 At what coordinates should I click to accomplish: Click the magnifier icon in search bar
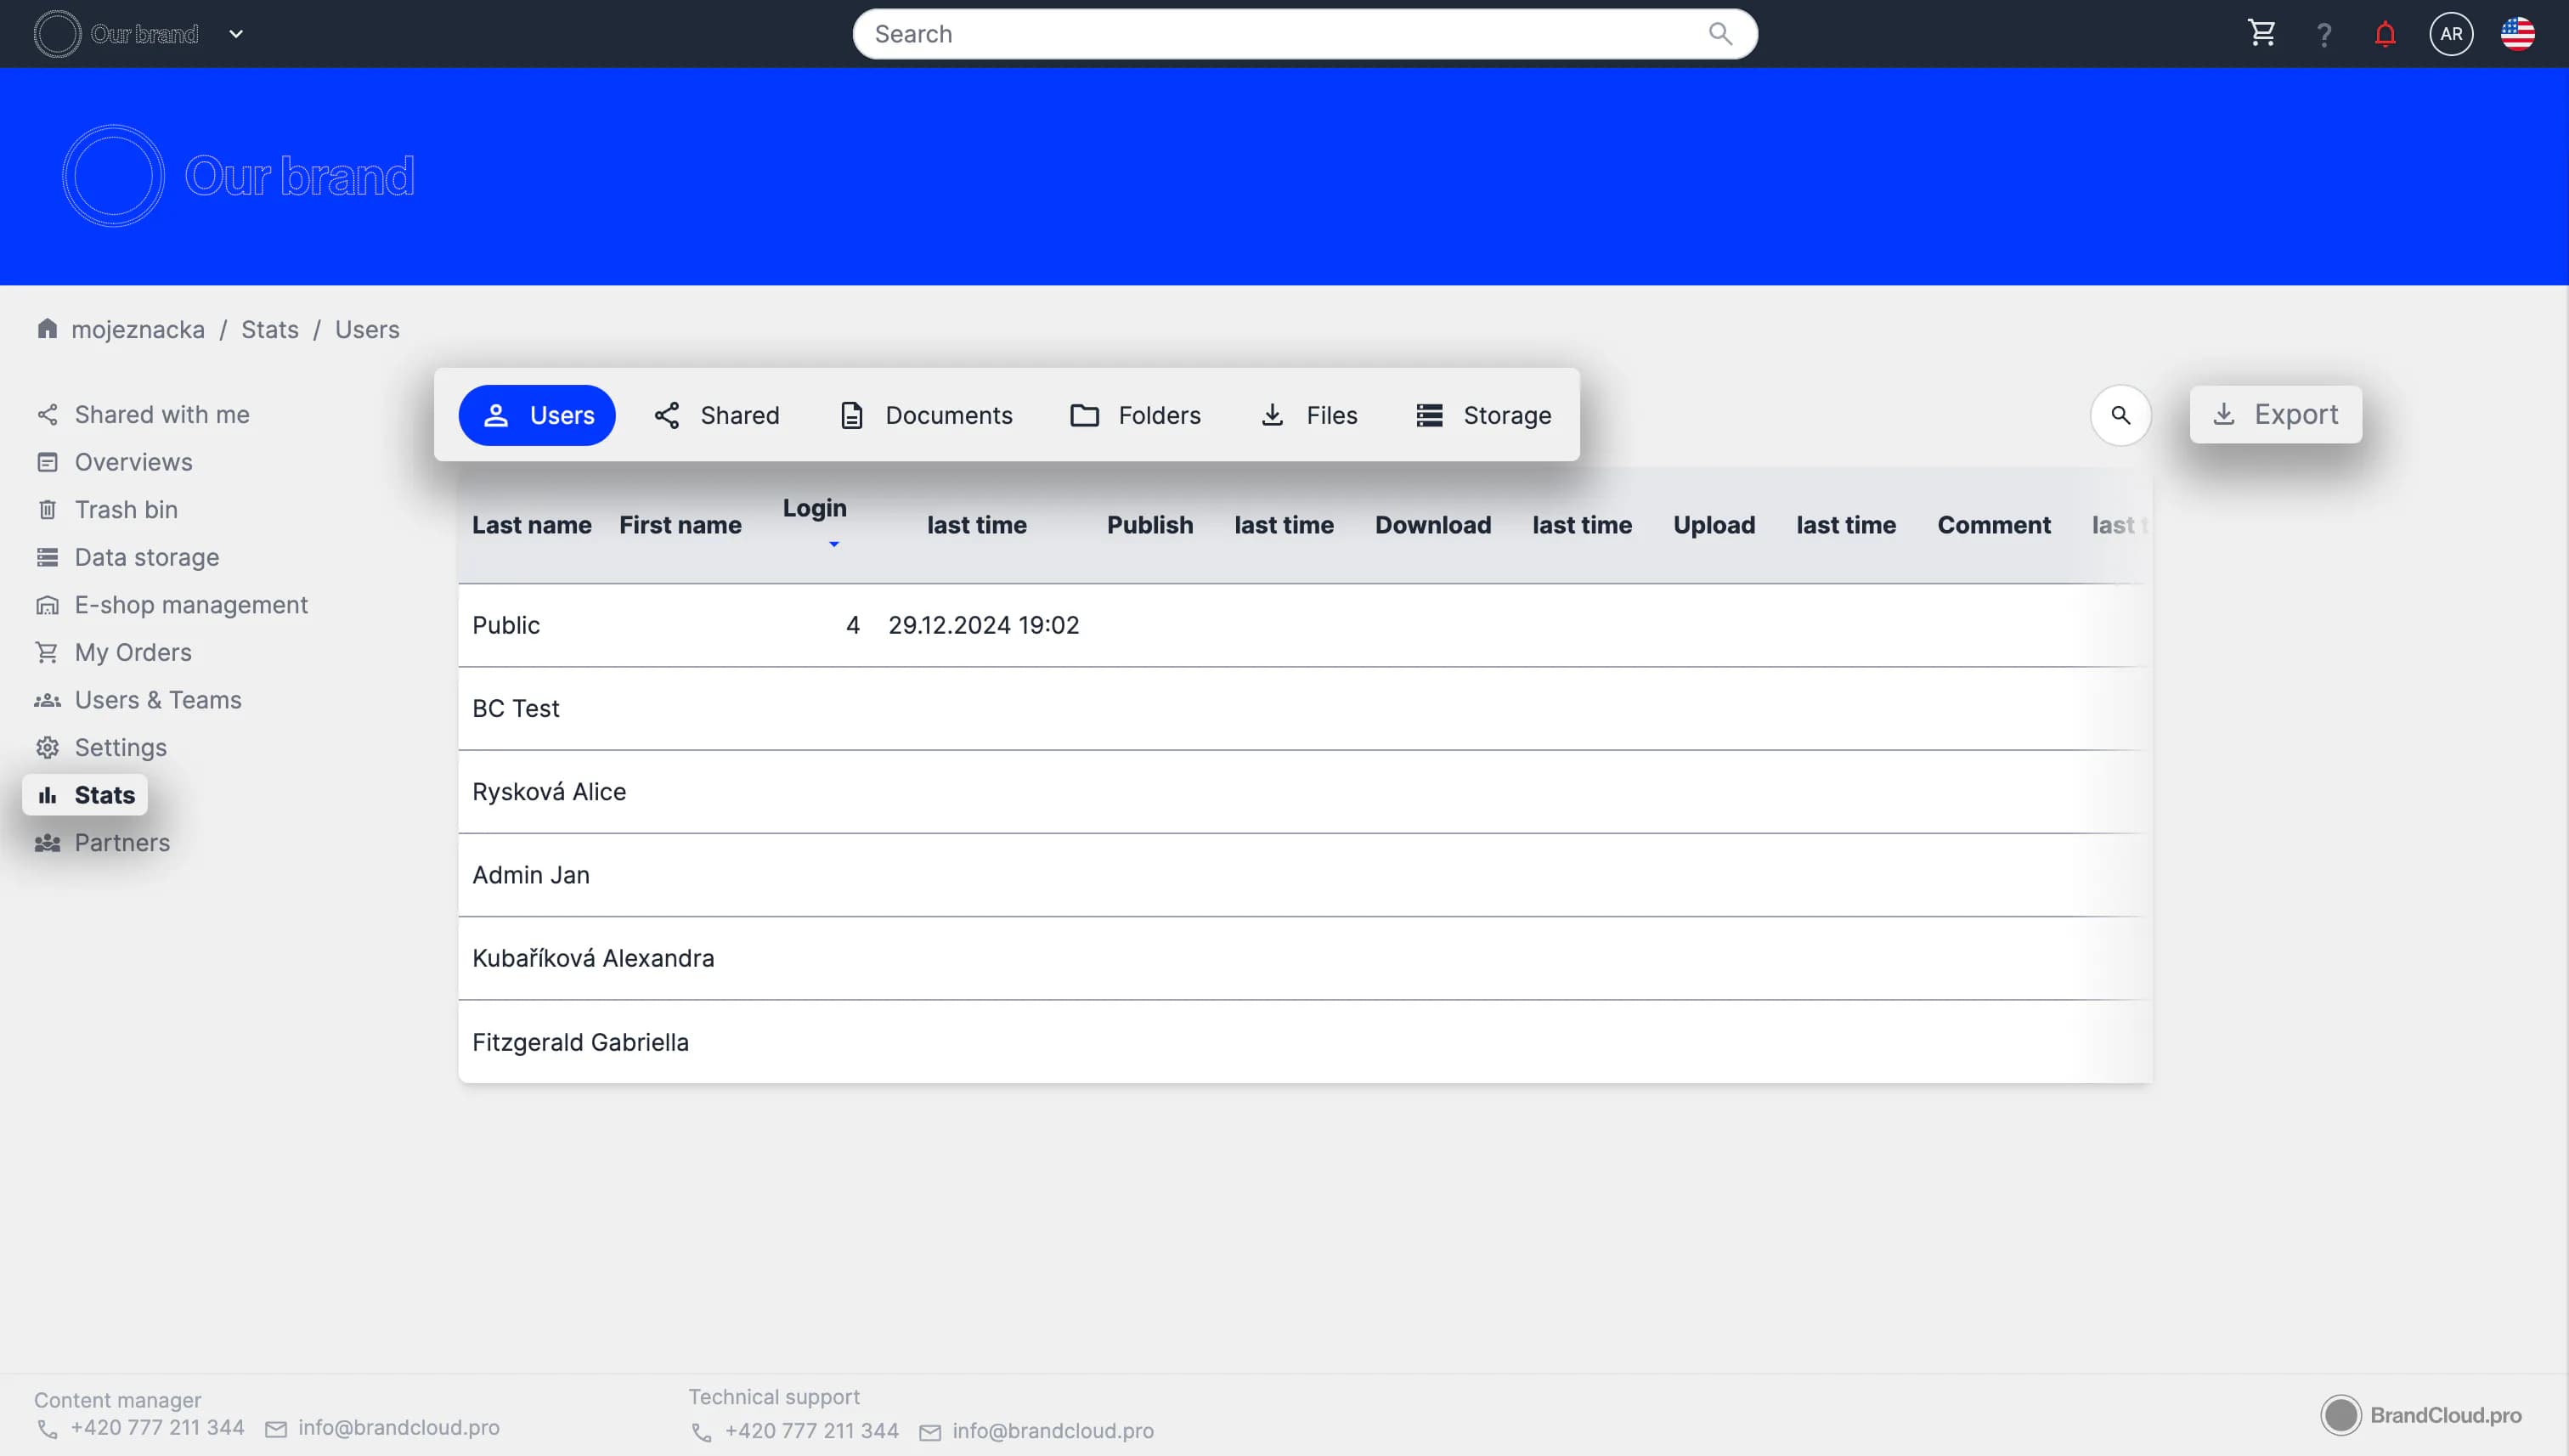click(1720, 34)
